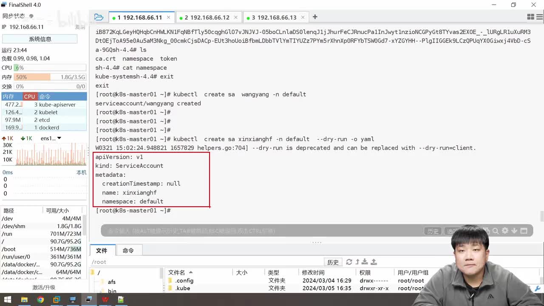Click the 可用/大小 column header

pos(63,210)
